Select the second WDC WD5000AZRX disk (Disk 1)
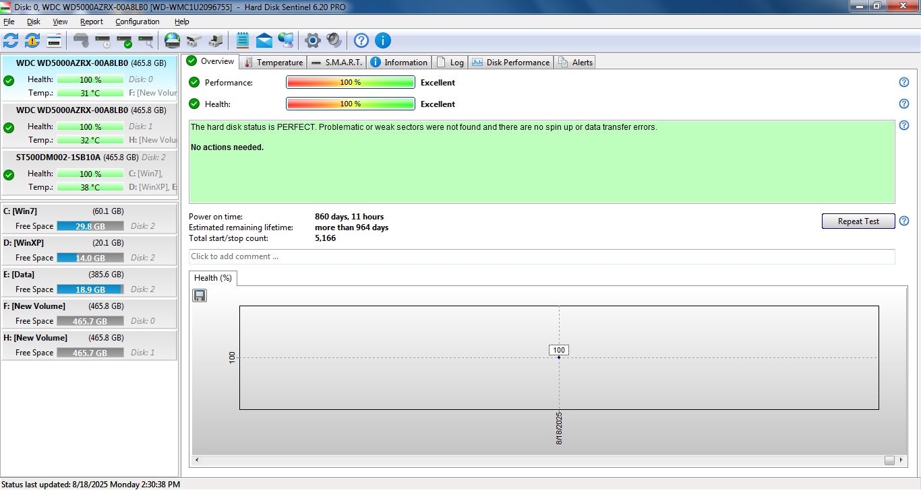The width and height of the screenshot is (921, 490). click(x=90, y=125)
